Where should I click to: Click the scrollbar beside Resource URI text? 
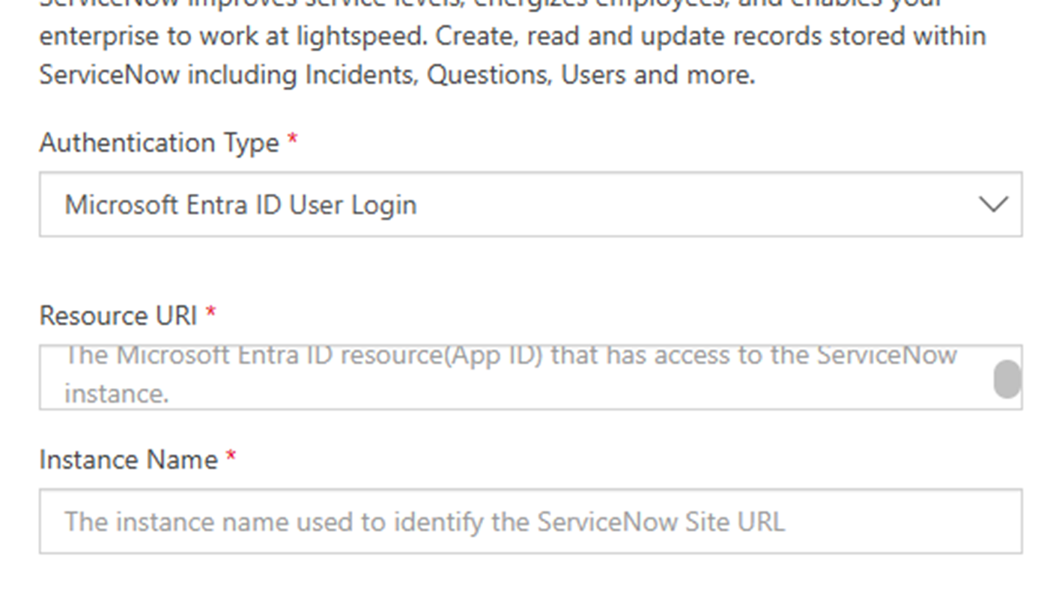pos(1009,378)
